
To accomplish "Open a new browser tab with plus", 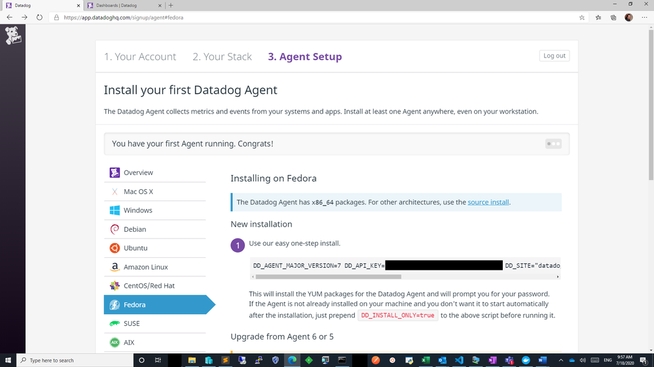I will 171,5.
